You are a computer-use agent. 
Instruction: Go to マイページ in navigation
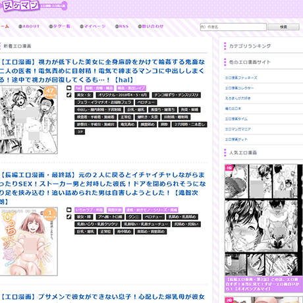pos(93,26)
